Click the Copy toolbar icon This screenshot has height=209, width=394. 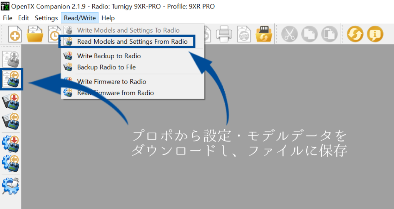click(x=309, y=34)
